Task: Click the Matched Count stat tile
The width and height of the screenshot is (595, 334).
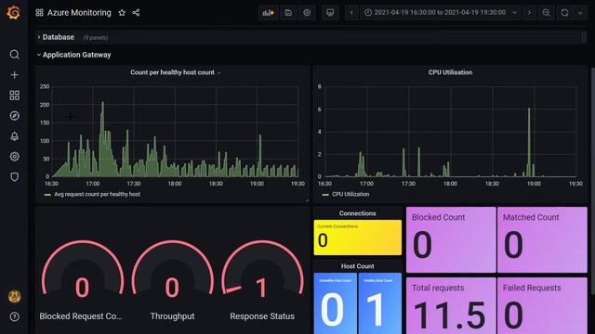Action: [542, 239]
